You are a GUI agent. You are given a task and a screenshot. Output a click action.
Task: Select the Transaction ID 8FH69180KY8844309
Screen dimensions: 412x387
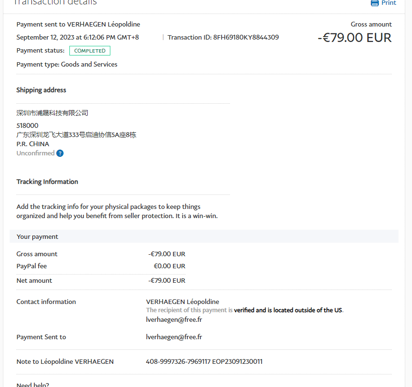point(246,37)
